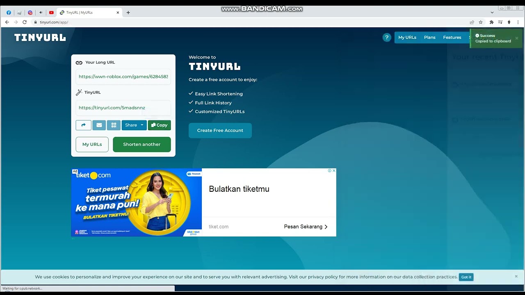This screenshot has width=525, height=295.
Task: Generate a QR code for the TinyURL
Action: [114, 125]
